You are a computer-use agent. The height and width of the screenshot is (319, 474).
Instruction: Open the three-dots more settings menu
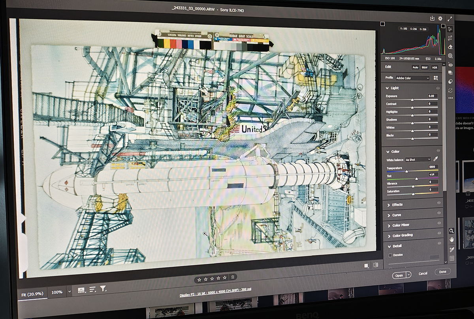coord(451,98)
